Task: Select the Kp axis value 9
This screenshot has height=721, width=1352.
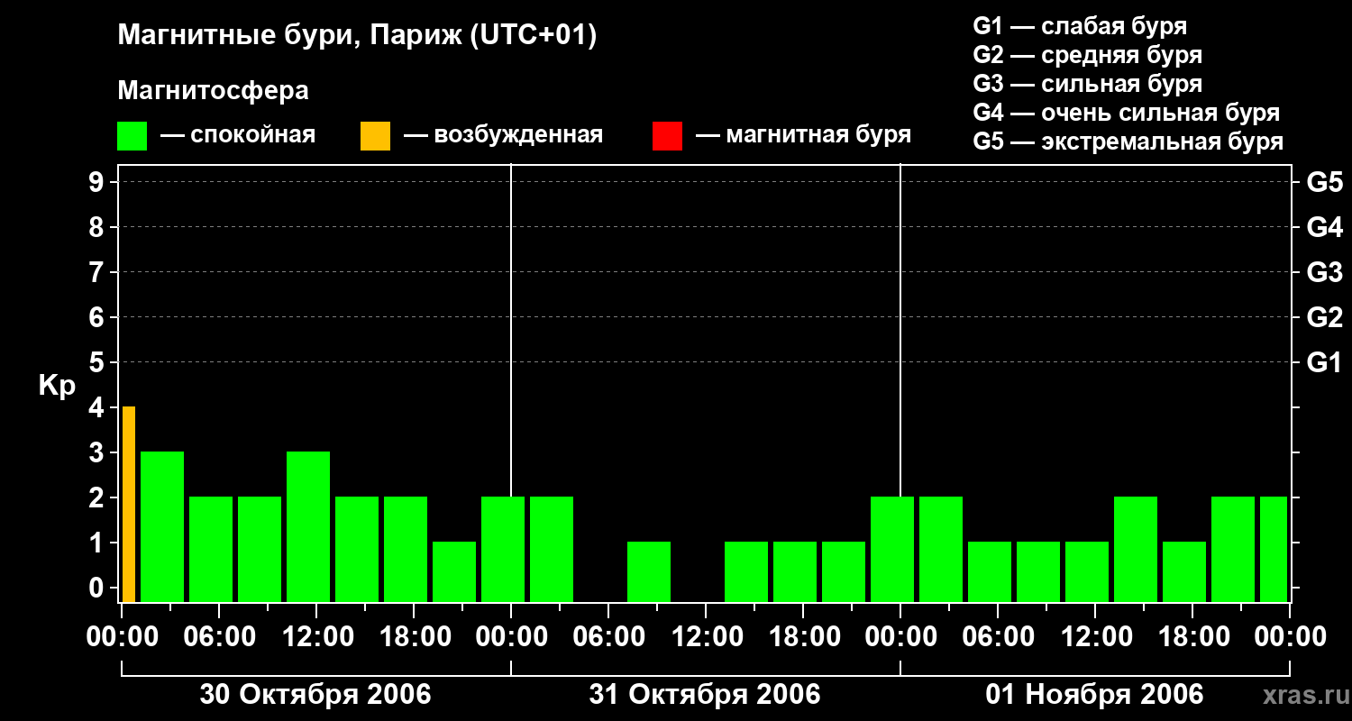Action: (98, 182)
